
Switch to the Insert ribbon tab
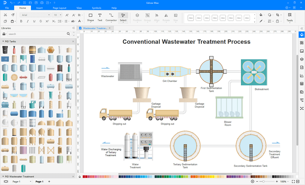(x=39, y=8)
